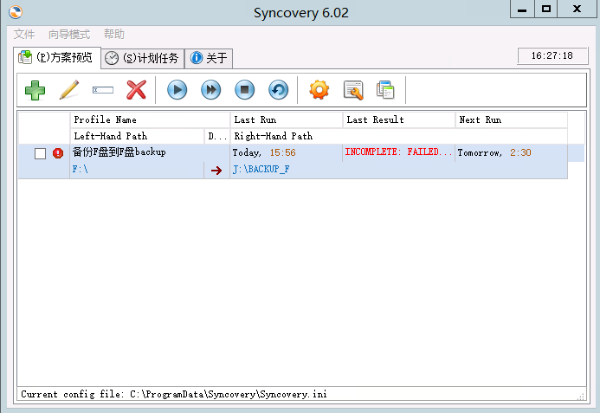
Task: Open the log file viewer icon
Action: (x=353, y=90)
